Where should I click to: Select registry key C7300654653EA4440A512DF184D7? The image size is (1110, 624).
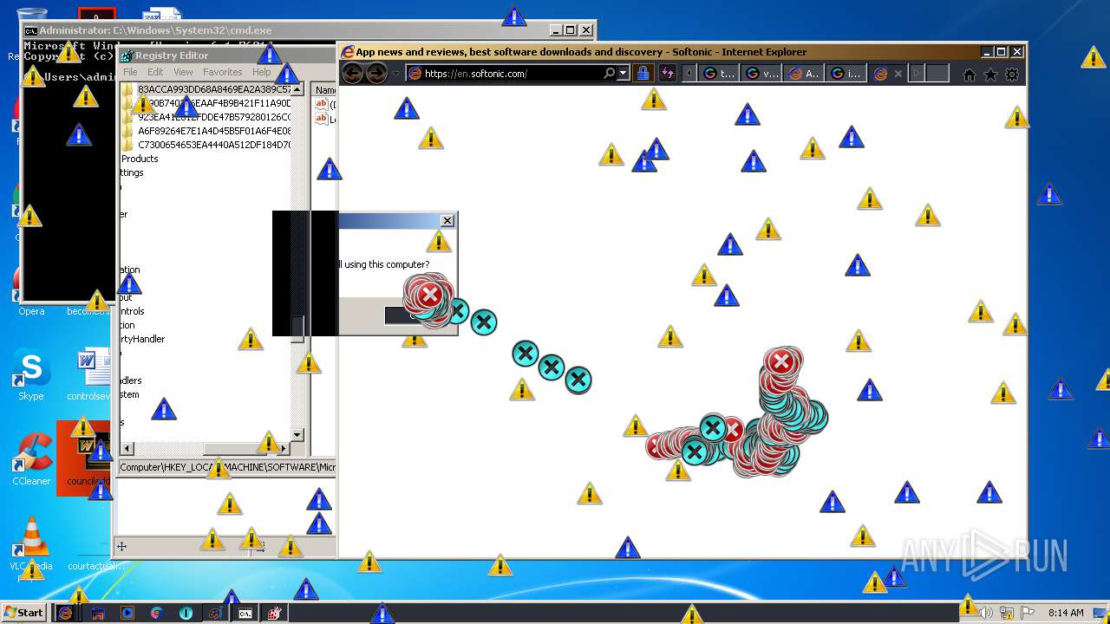pyautogui.click(x=214, y=145)
